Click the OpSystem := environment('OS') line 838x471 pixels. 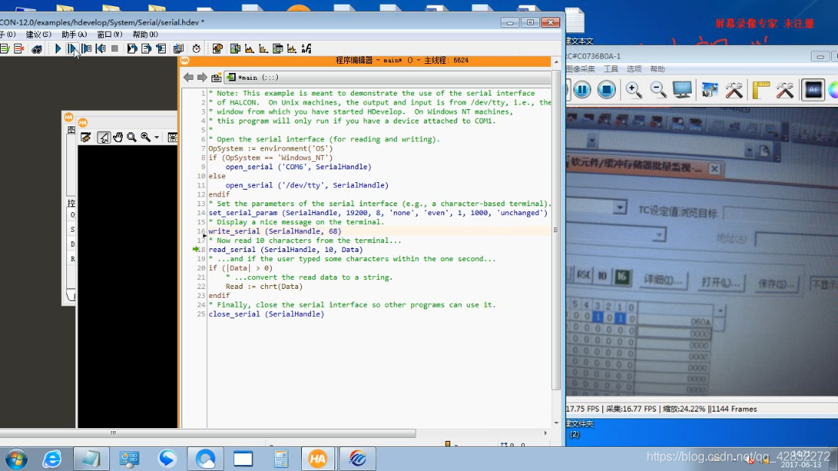(270, 148)
